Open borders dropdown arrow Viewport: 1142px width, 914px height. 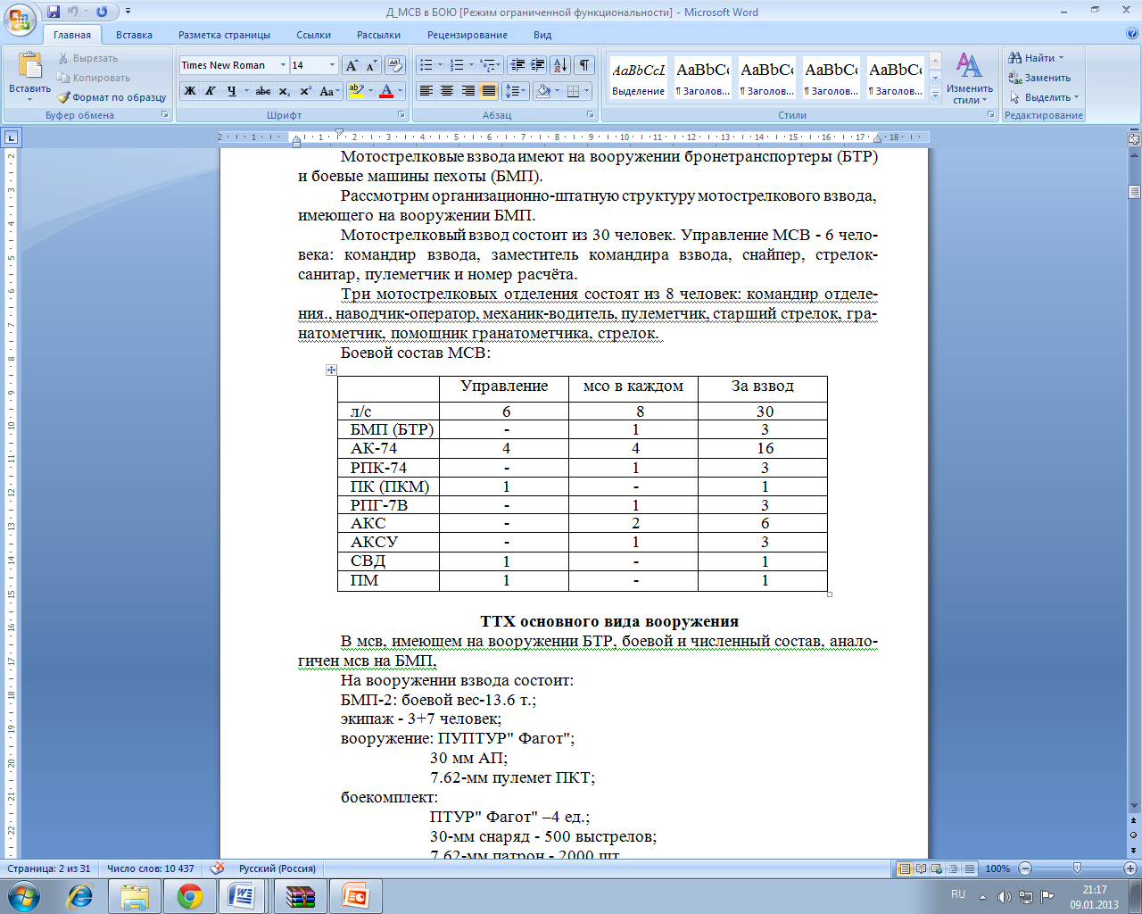587,91
